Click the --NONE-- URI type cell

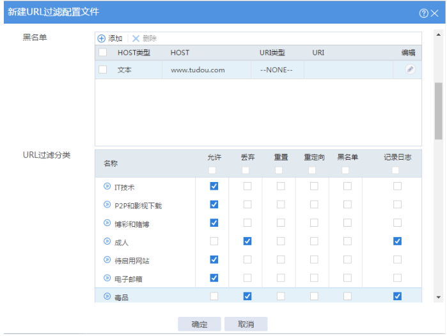[x=278, y=70]
